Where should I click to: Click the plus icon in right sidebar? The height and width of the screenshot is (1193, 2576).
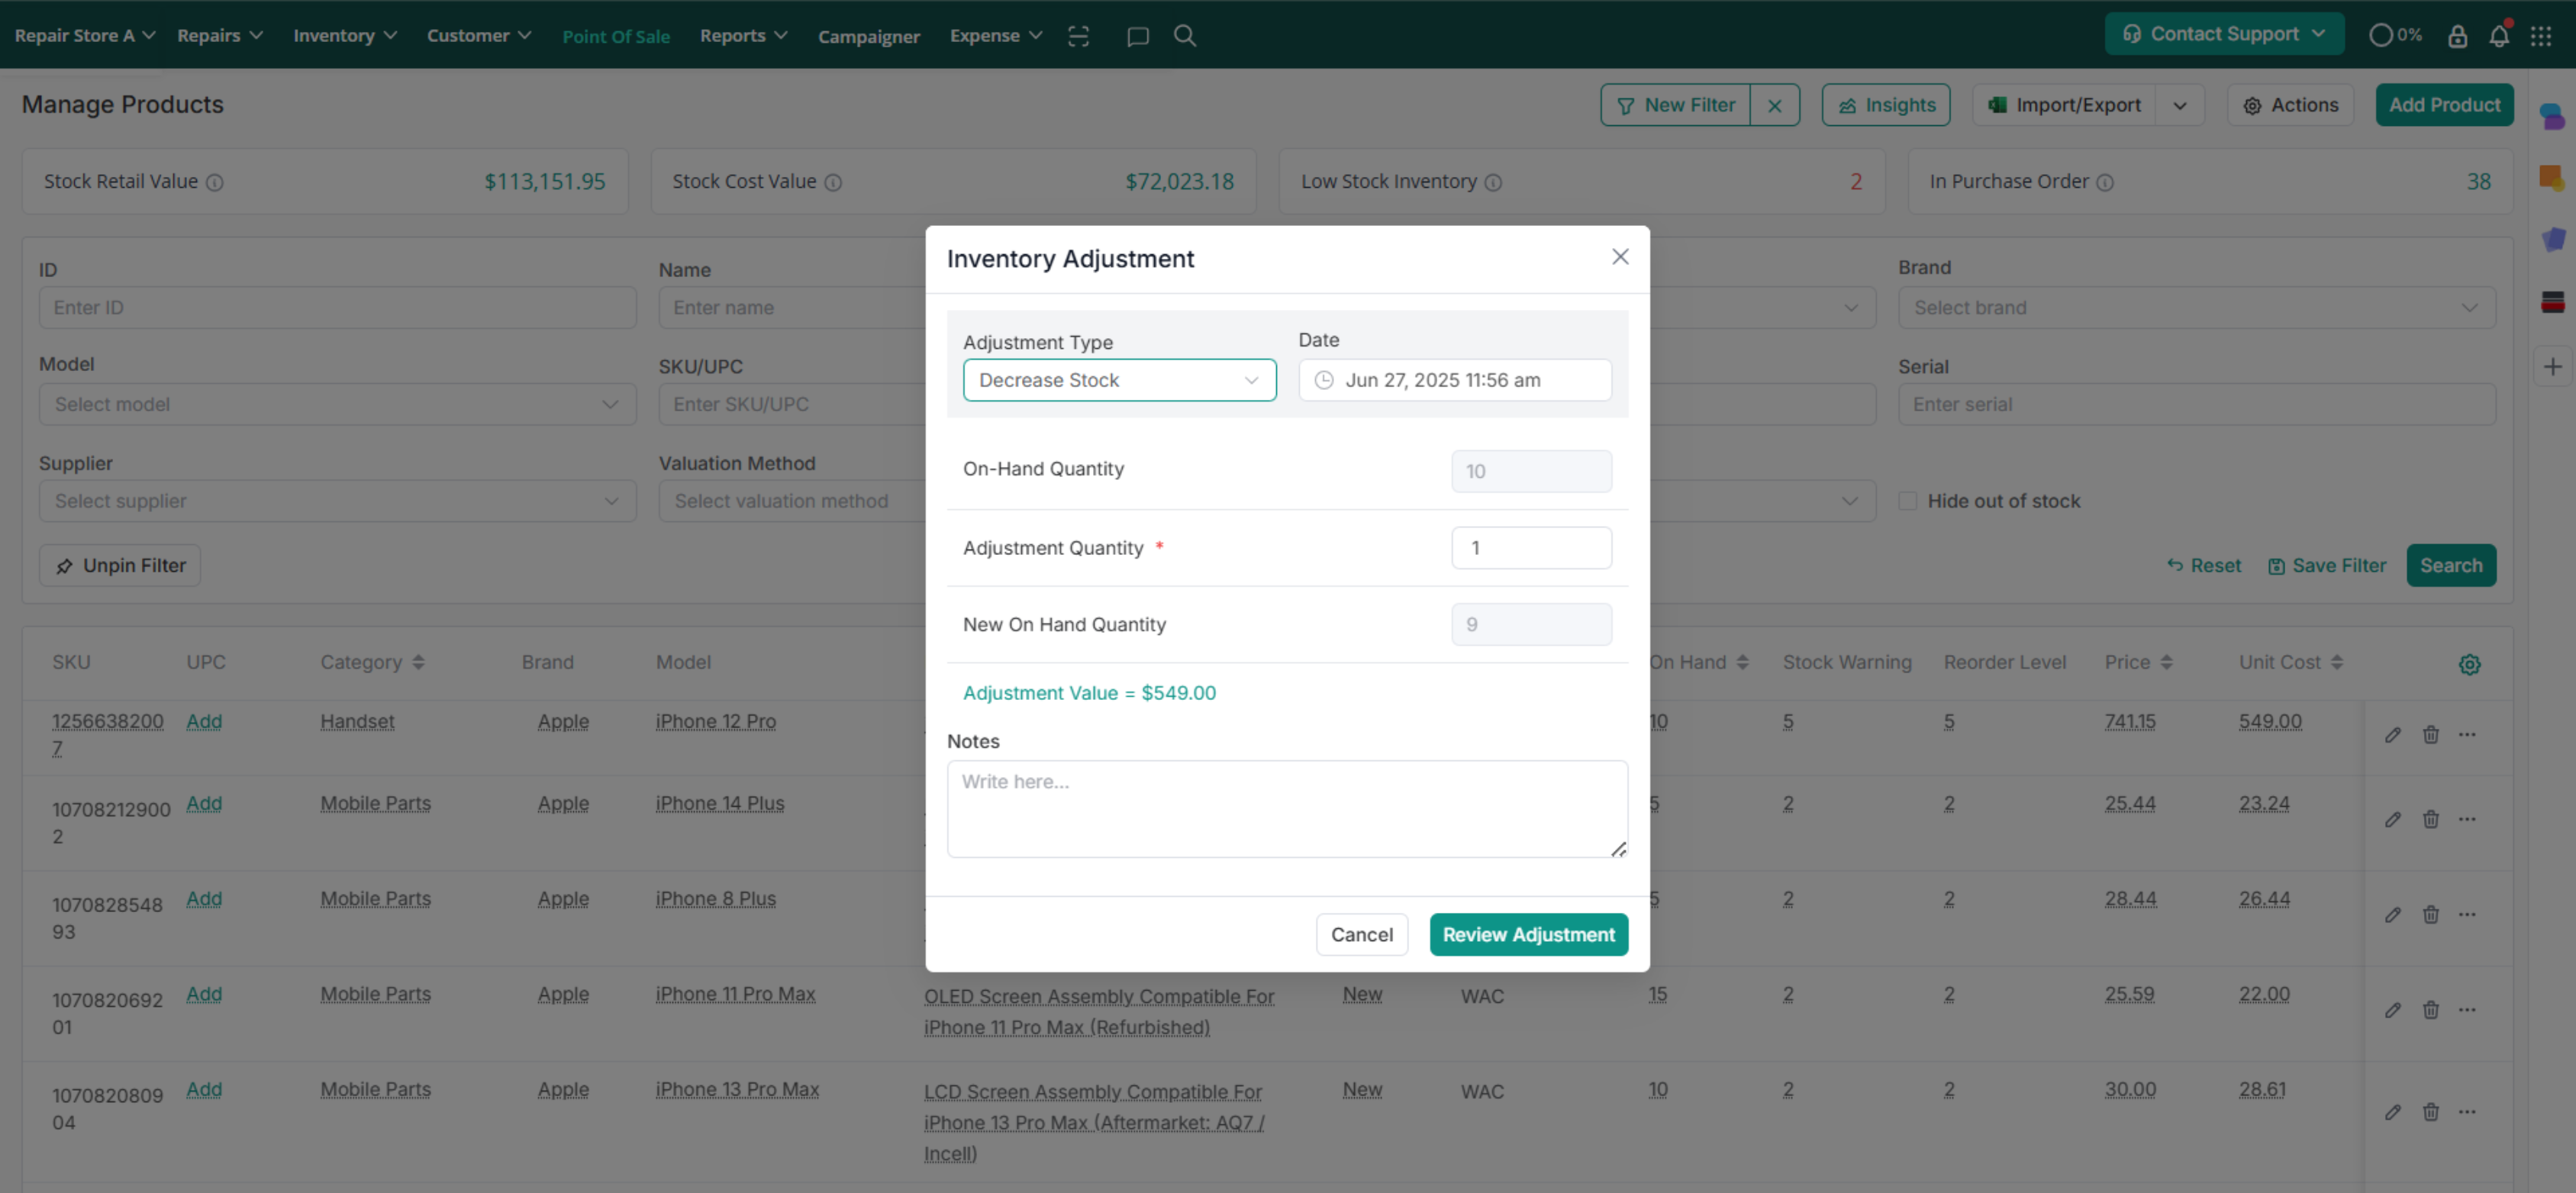(2553, 367)
